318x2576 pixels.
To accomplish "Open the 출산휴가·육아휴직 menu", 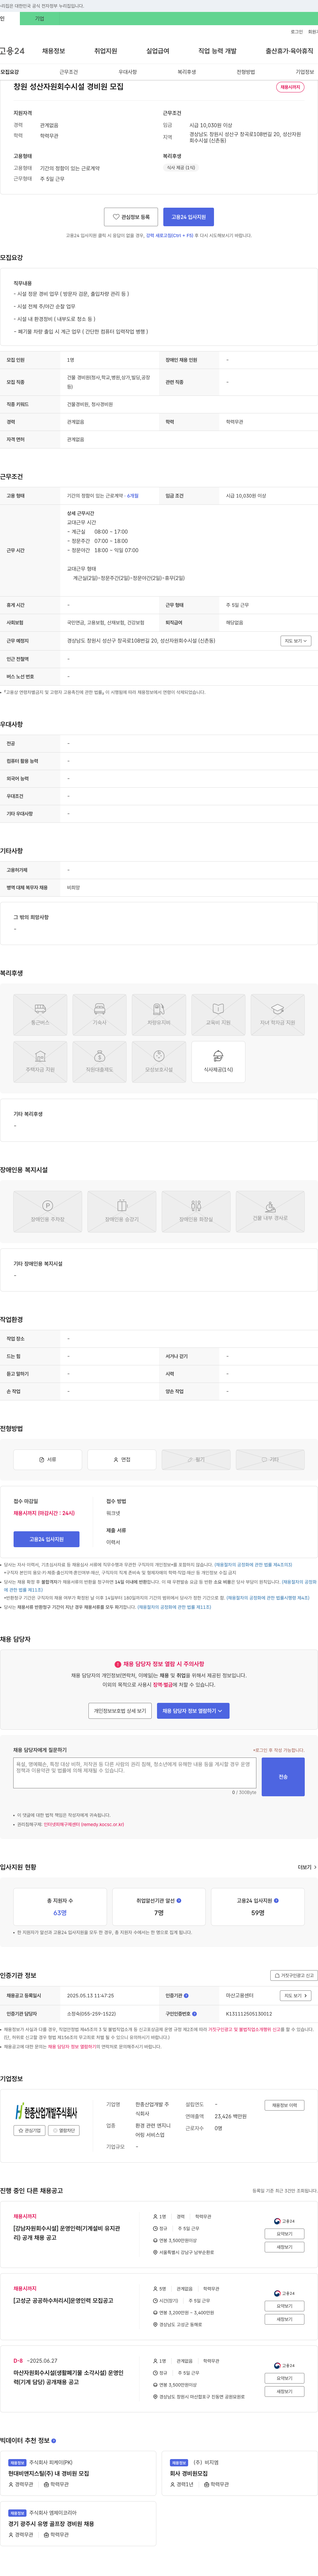I will pyautogui.click(x=289, y=51).
